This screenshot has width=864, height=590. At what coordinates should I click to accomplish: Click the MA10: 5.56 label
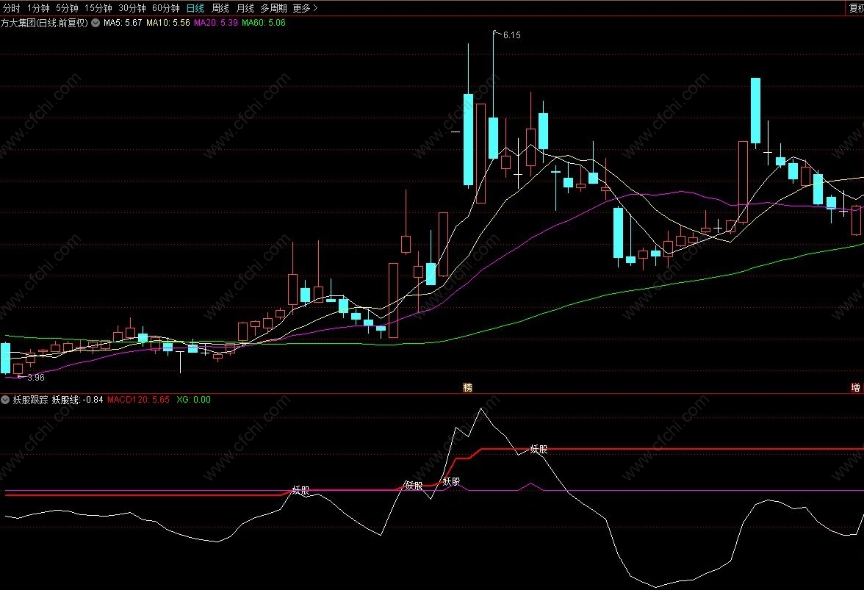coord(168,23)
